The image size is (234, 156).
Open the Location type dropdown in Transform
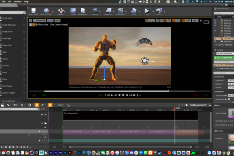click(x=219, y=81)
